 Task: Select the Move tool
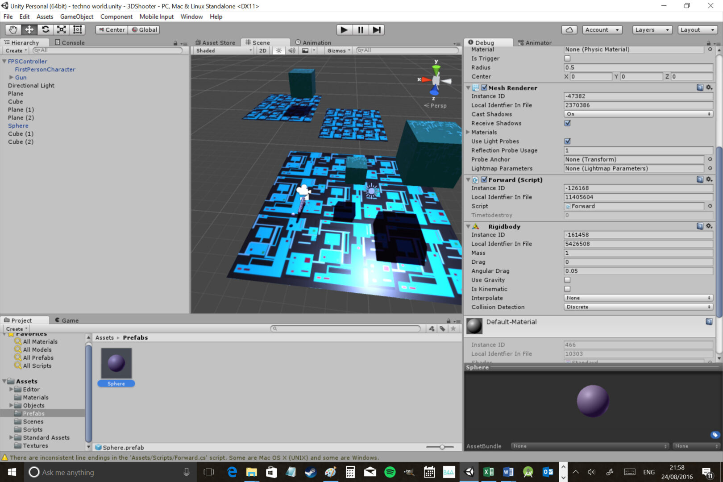[x=29, y=29]
